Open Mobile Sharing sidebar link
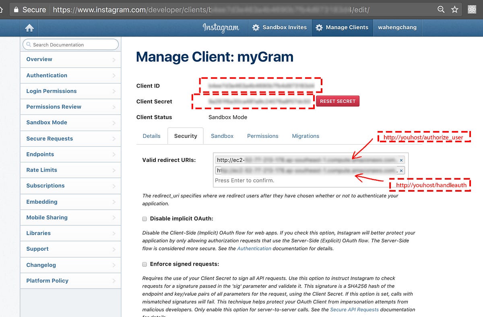 tap(70, 217)
